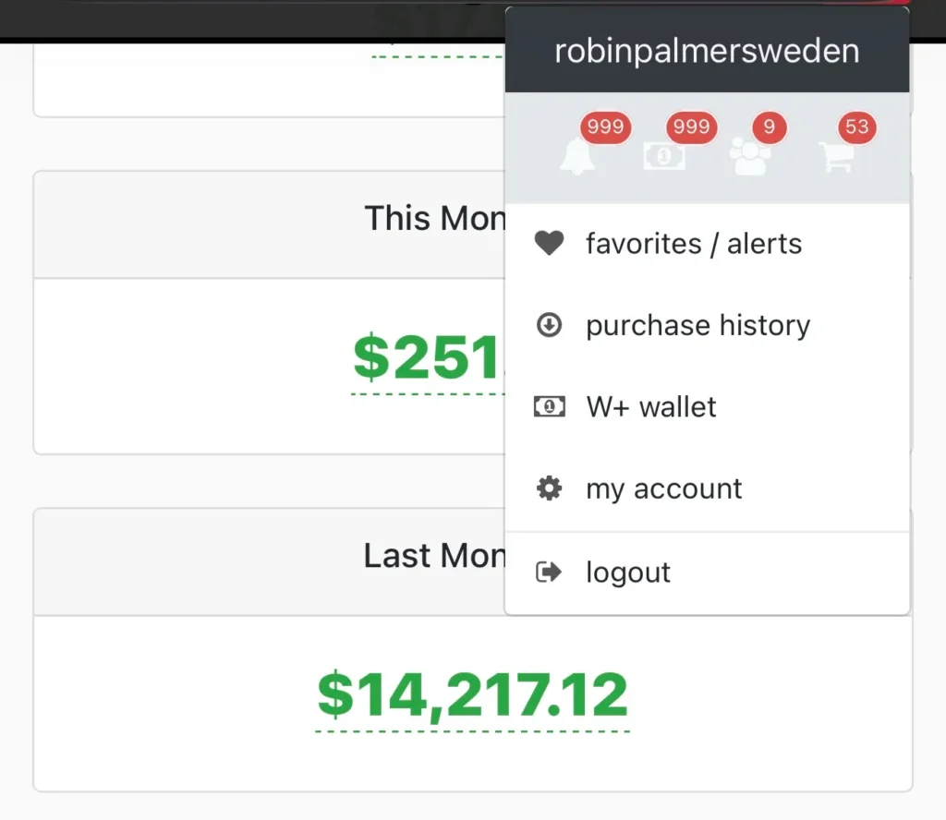Click the red 53 badge on cart
This screenshot has width=946, height=820.
pos(856,127)
